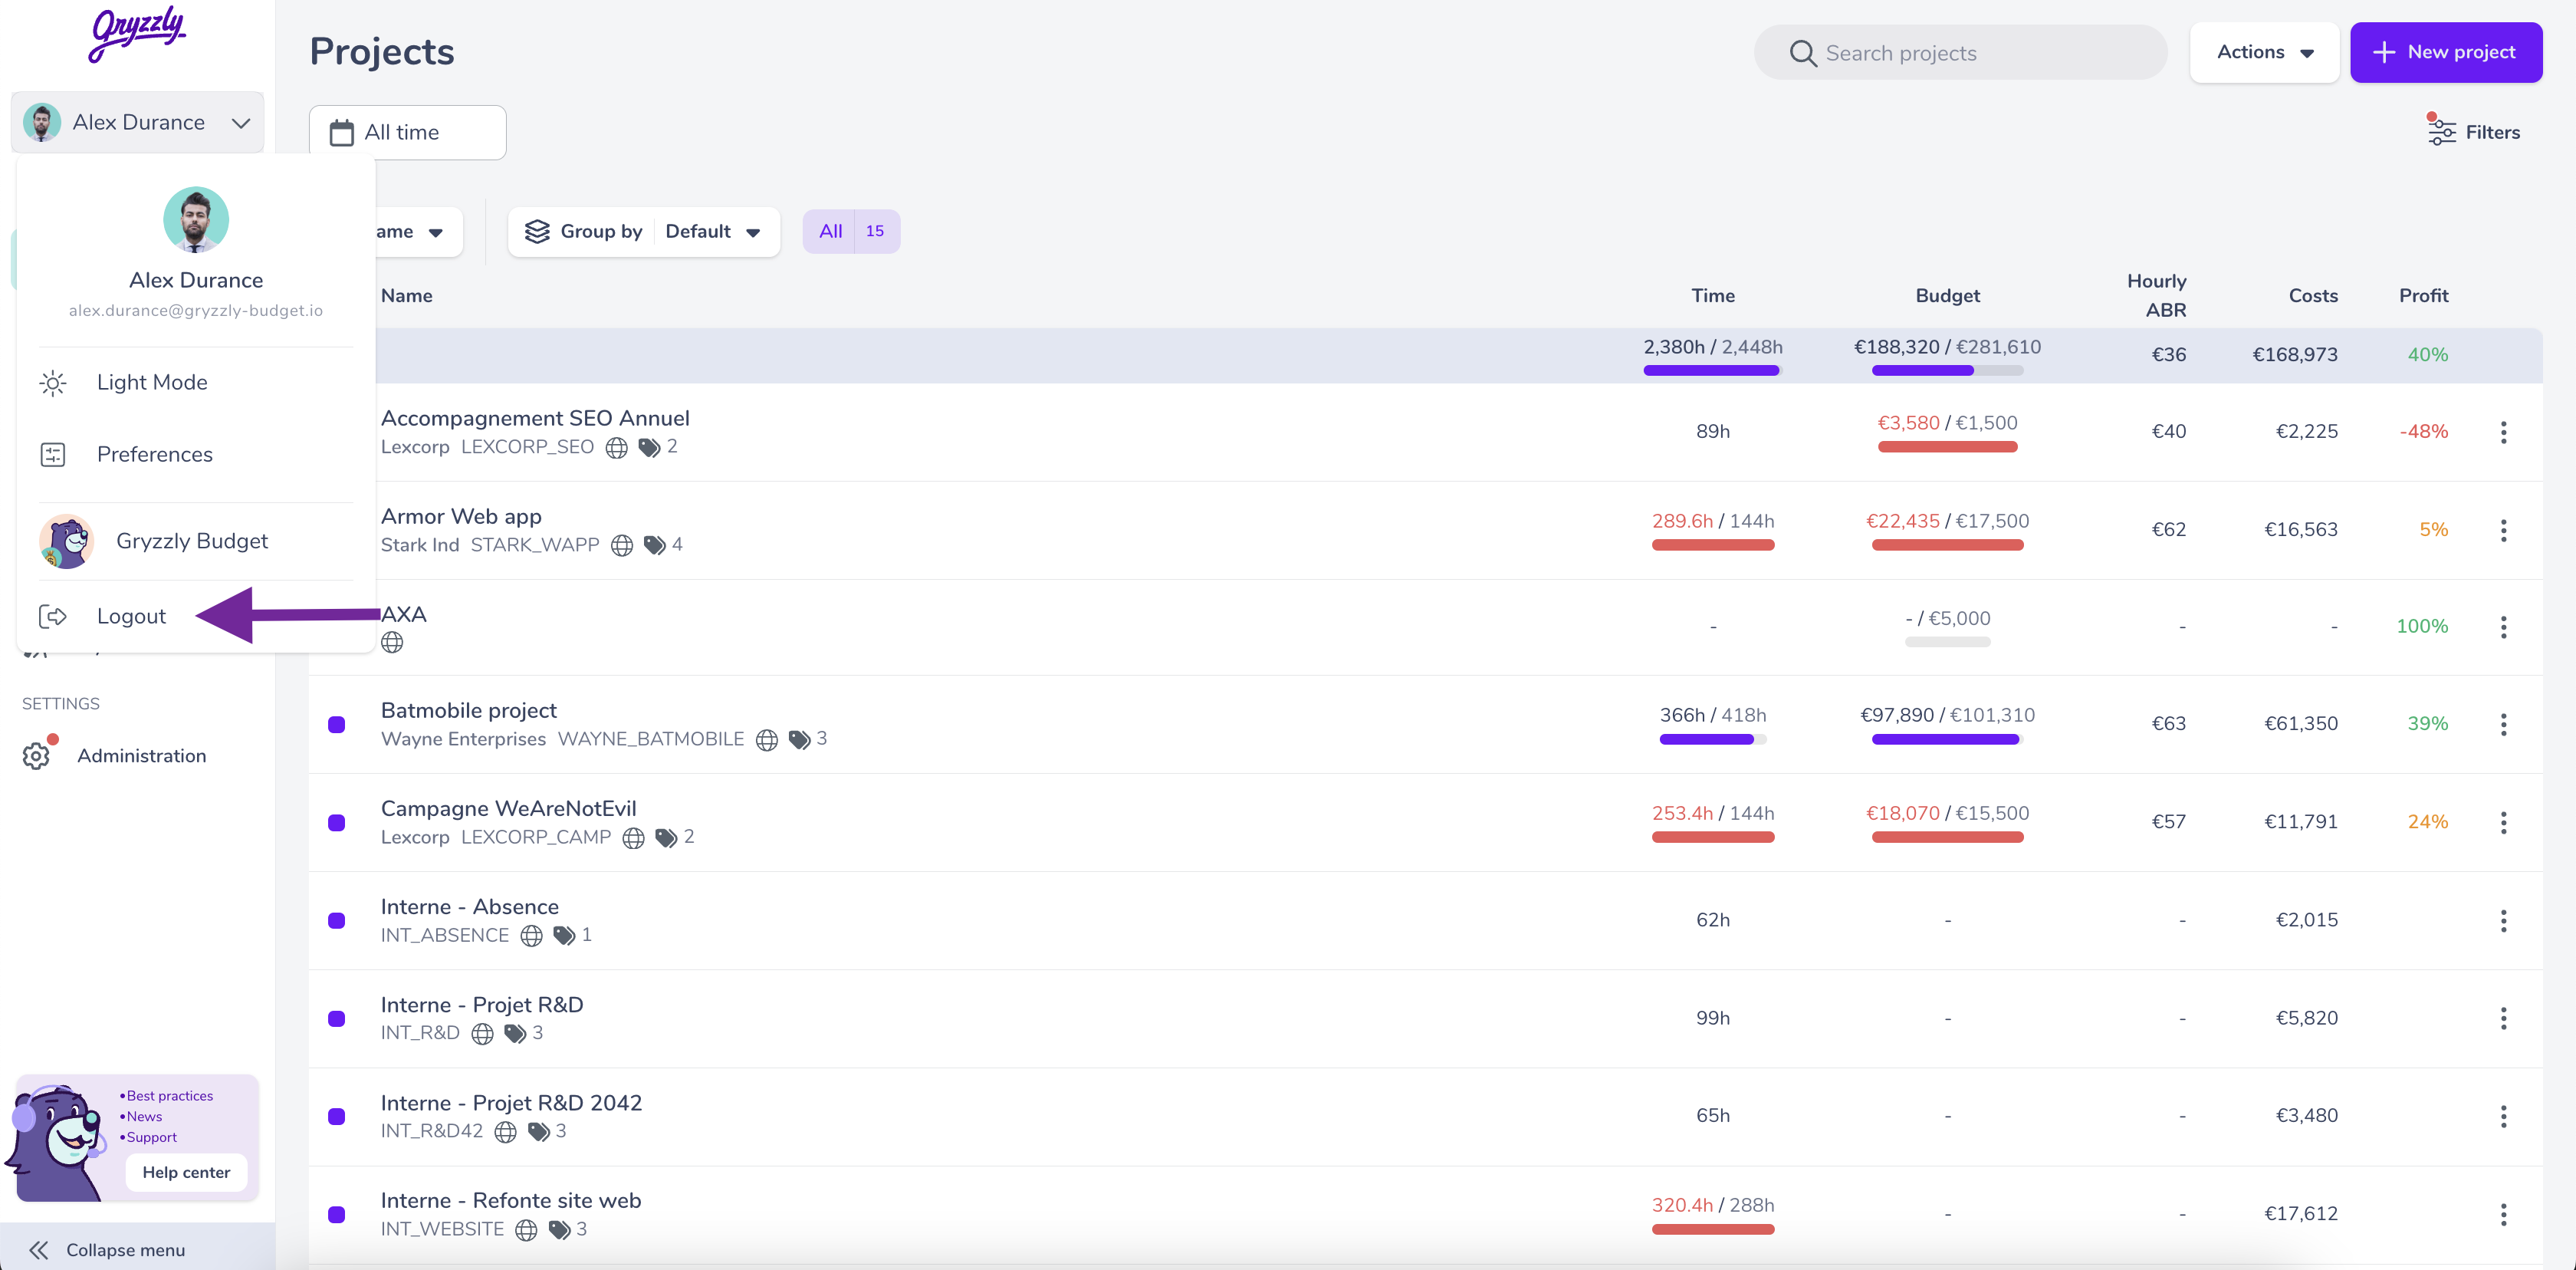Open three-dot menu for AXA project

pos(2503,627)
